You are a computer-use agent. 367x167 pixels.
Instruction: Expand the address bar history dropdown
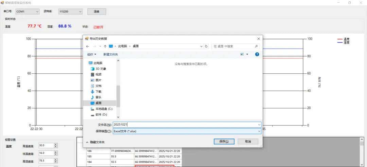coord(201,46)
